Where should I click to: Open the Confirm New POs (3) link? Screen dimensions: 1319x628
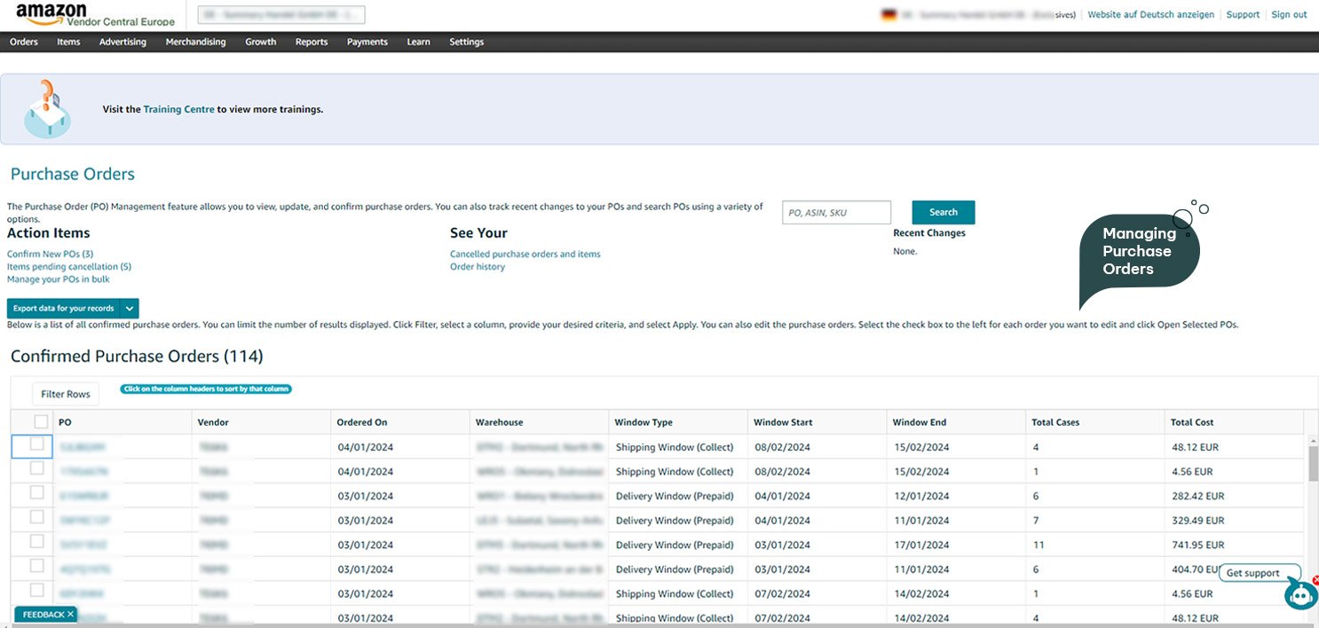[50, 254]
